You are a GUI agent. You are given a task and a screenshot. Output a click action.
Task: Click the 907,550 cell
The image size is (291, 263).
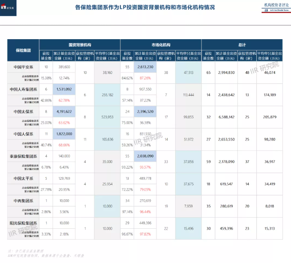145,89
